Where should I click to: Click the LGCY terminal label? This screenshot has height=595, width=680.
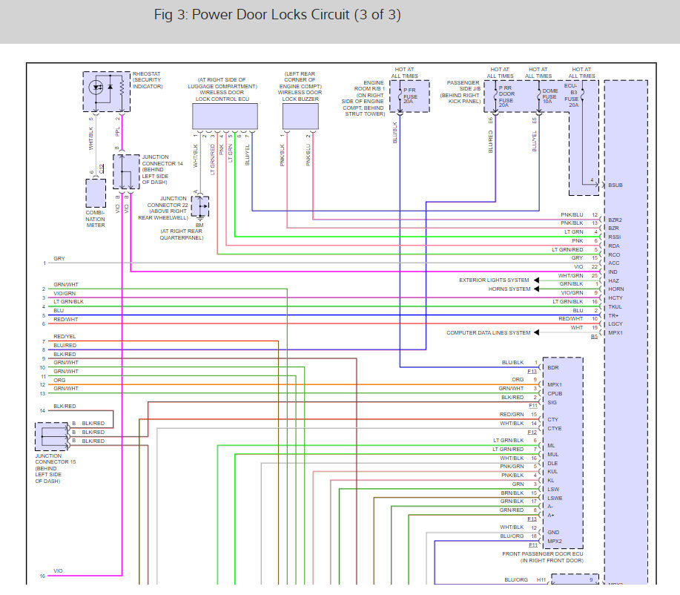(x=615, y=323)
